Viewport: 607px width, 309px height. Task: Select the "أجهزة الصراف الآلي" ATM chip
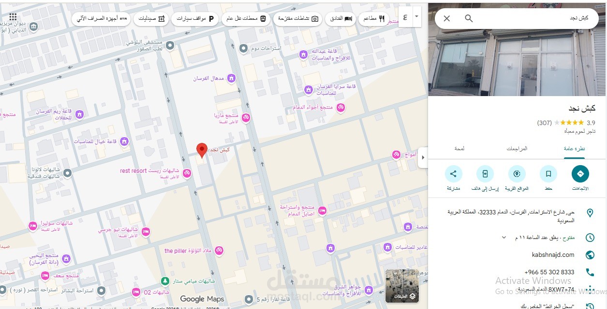coord(102,18)
